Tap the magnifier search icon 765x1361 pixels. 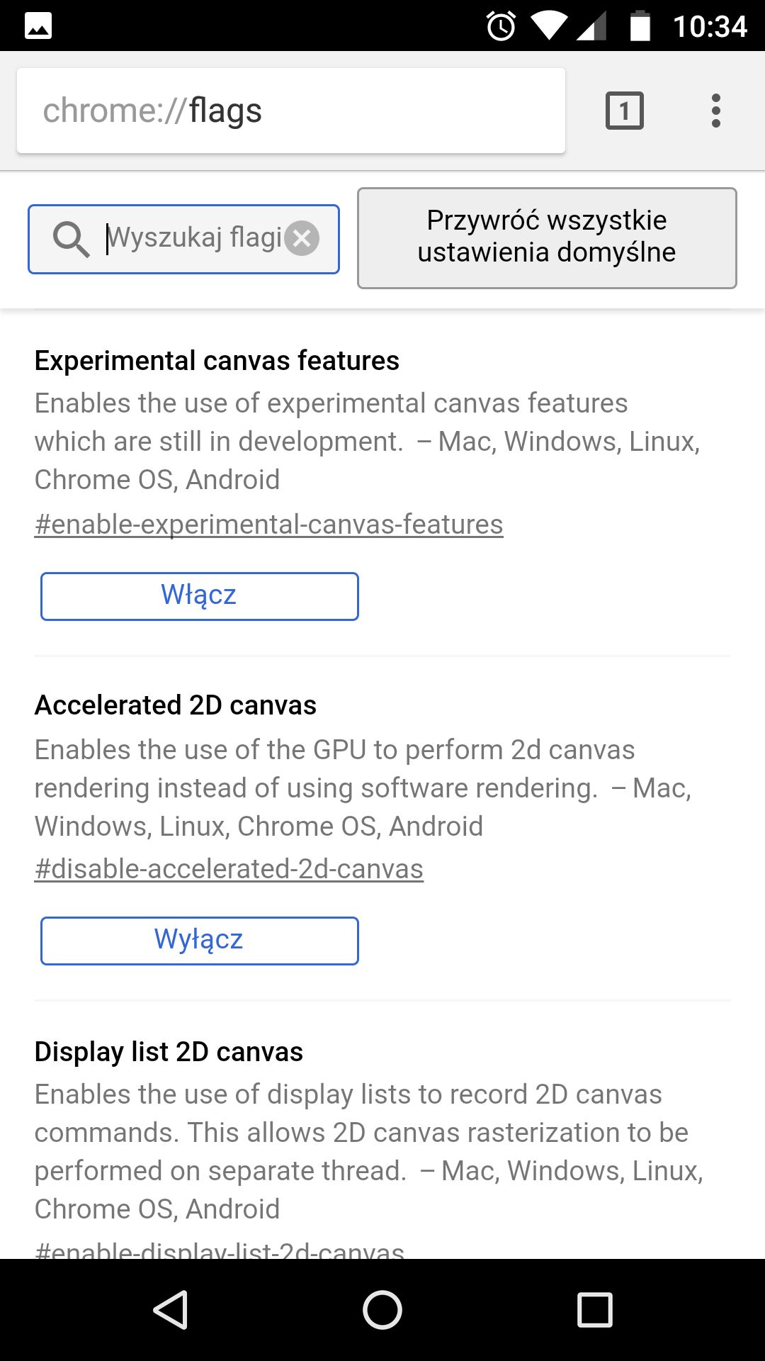[71, 239]
